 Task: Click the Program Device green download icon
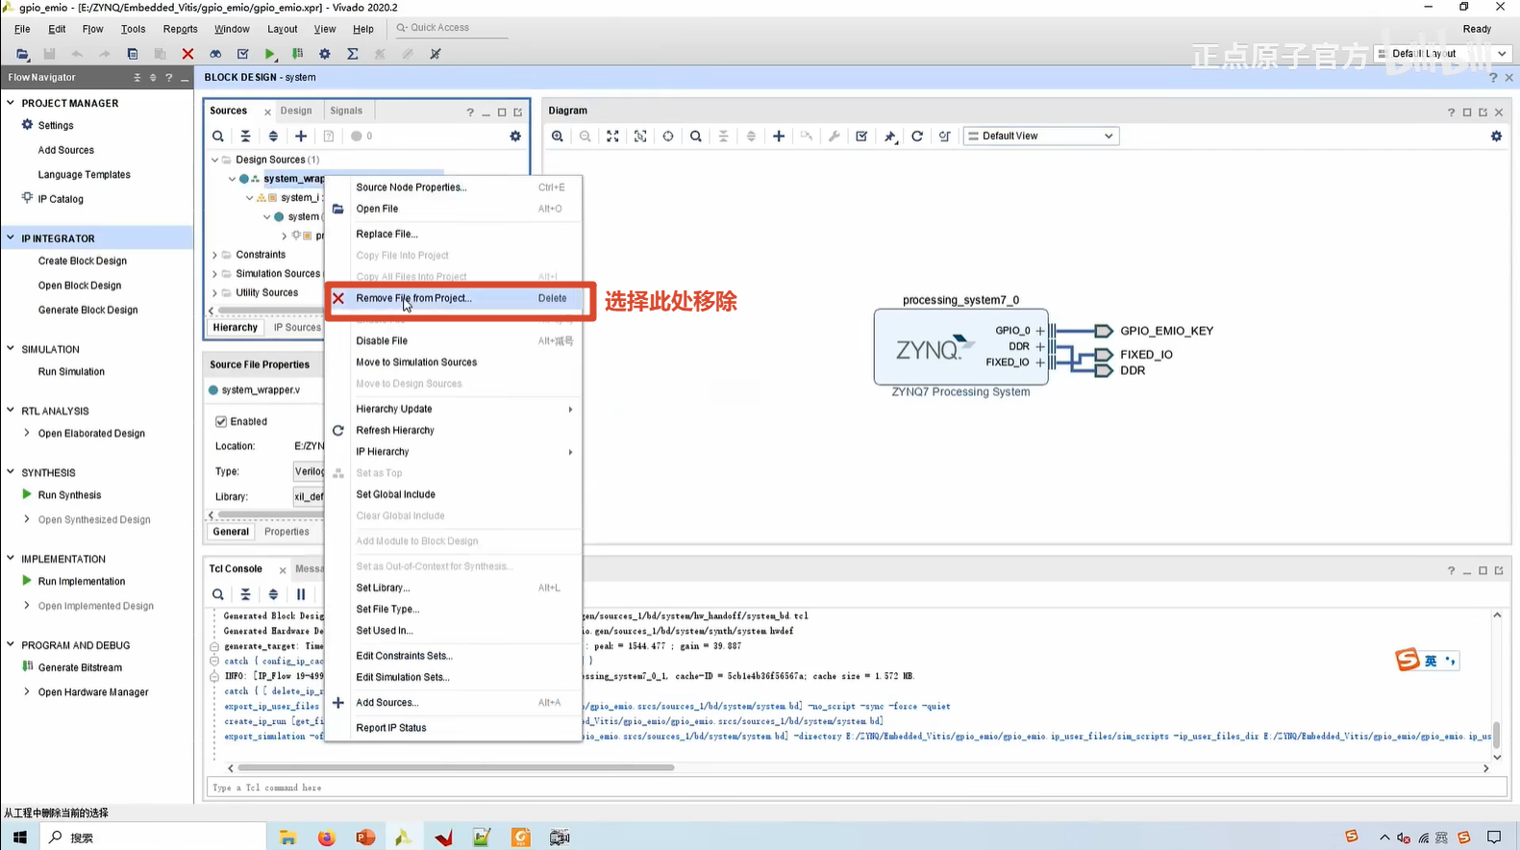(x=297, y=54)
